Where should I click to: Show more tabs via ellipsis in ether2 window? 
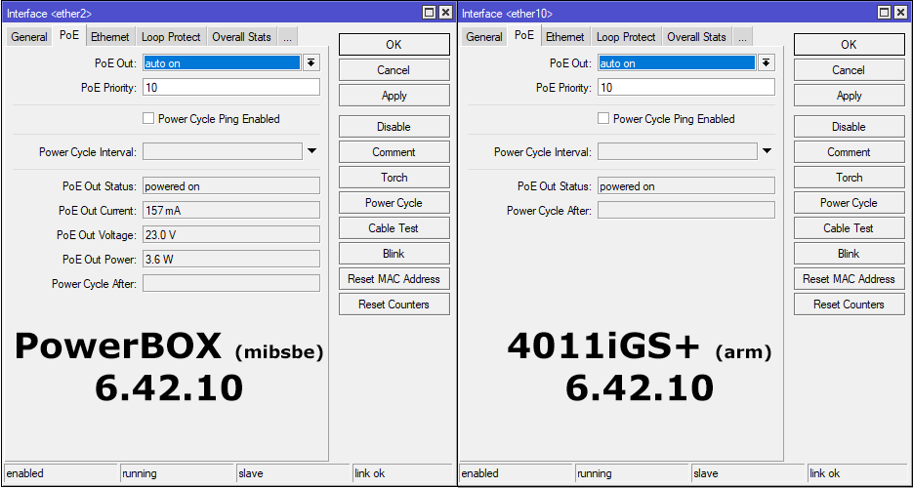coord(287,37)
